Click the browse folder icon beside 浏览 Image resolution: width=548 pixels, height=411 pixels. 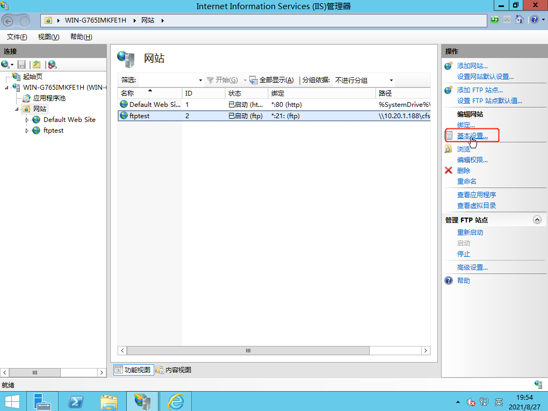[x=448, y=149]
